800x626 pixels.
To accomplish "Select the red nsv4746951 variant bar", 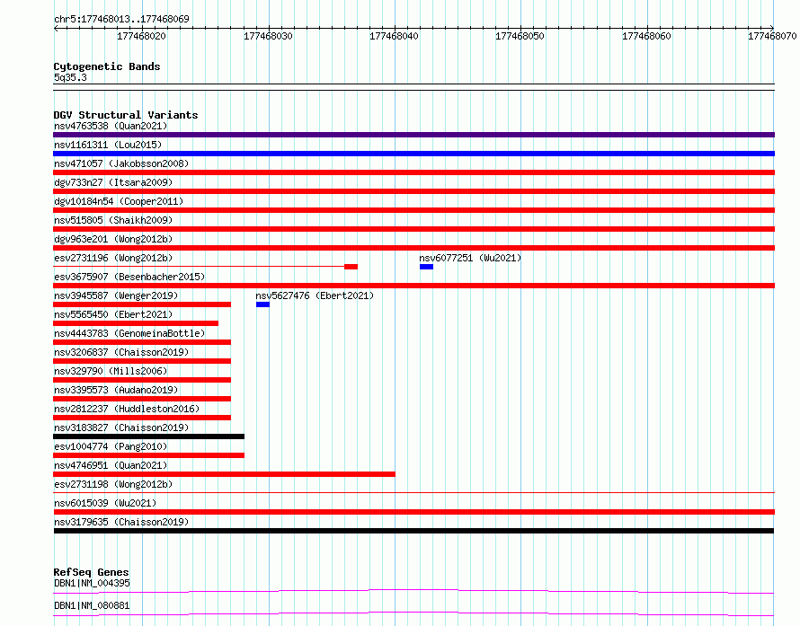I will [224, 474].
